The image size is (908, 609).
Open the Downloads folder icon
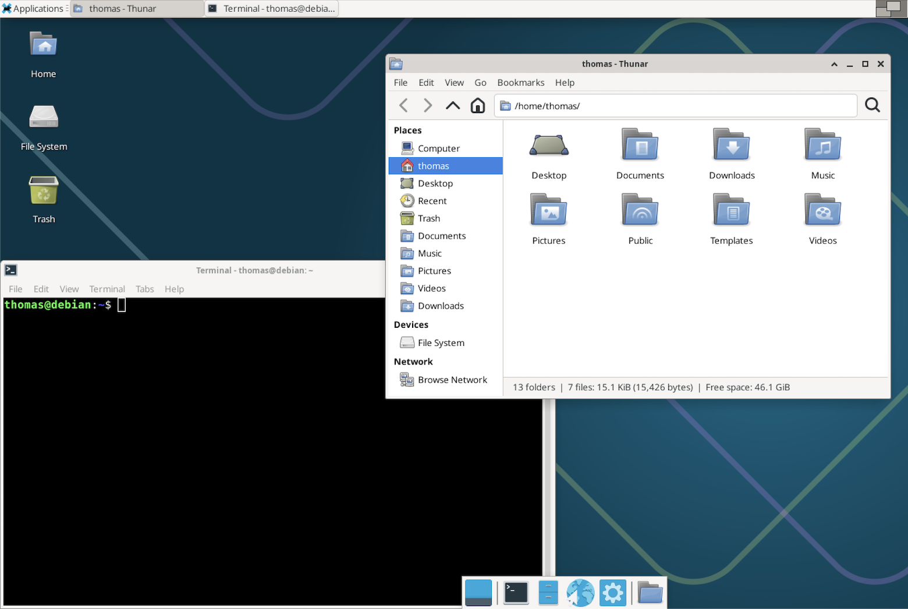[x=732, y=153]
